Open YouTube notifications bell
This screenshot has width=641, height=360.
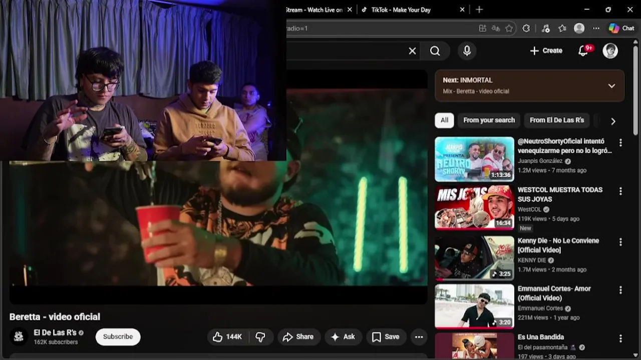click(583, 50)
